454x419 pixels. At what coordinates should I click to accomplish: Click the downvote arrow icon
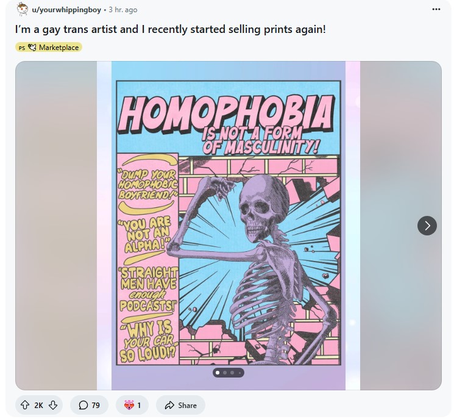52,405
